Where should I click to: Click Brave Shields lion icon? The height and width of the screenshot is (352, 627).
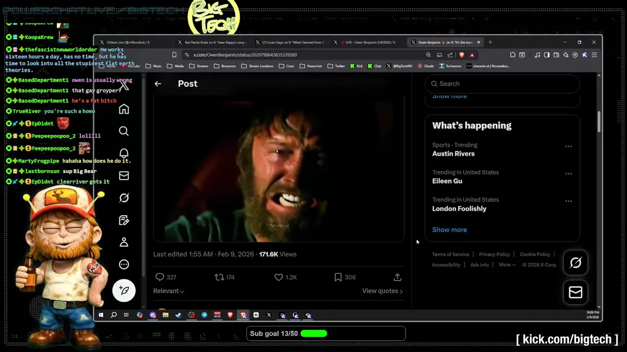(x=461, y=55)
